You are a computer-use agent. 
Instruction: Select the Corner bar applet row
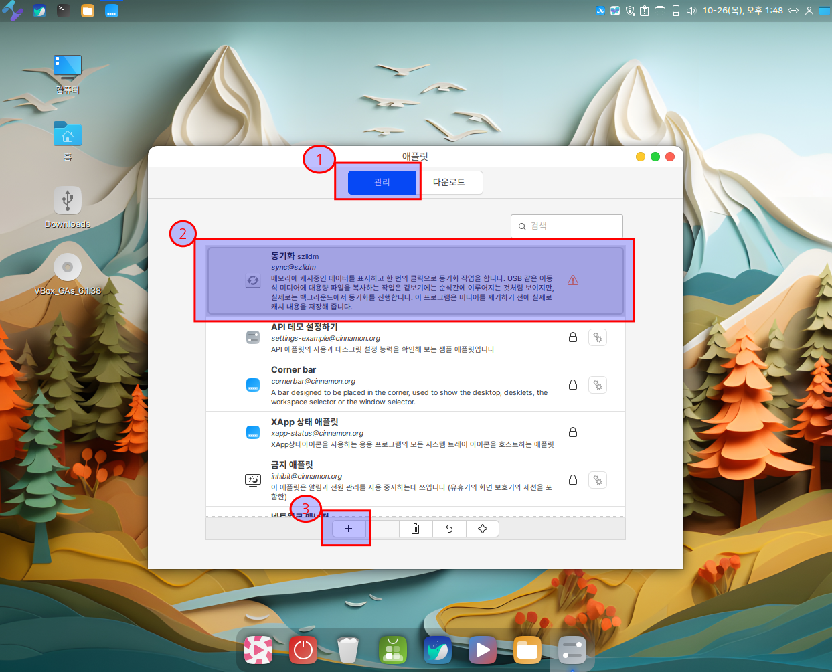pyautogui.click(x=402, y=385)
